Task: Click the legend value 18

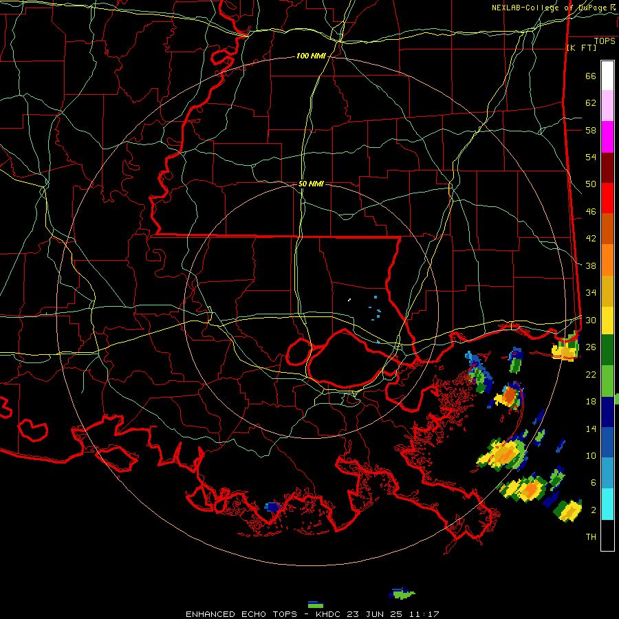Action: pos(591,402)
